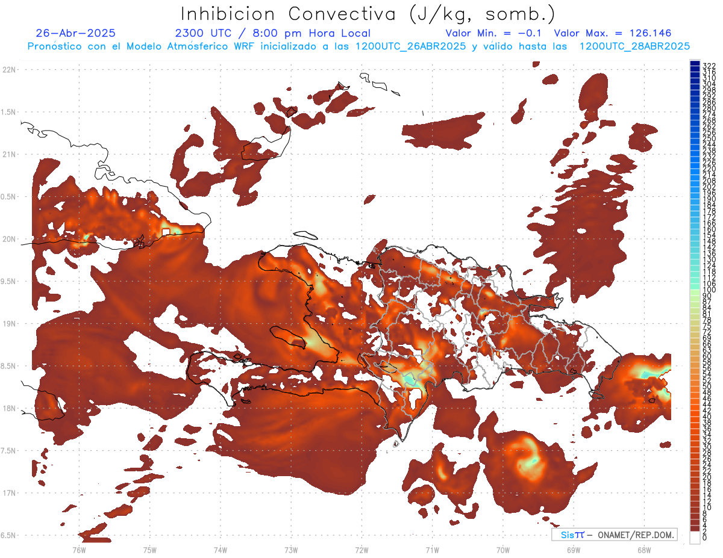Viewport: 723px width, 558px height.
Task: Click the date '26-Abr-2025'
Action: pos(75,33)
